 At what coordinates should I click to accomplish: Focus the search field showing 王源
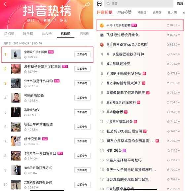(x=139, y=4)
